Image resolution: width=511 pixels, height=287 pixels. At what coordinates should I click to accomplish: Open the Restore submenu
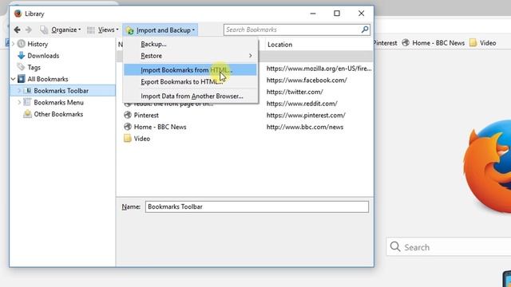(190, 56)
